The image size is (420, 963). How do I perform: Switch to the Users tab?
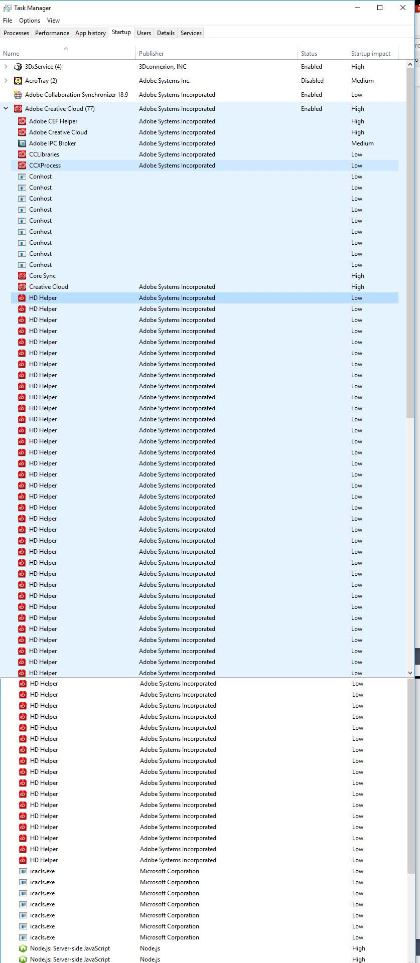click(x=144, y=33)
